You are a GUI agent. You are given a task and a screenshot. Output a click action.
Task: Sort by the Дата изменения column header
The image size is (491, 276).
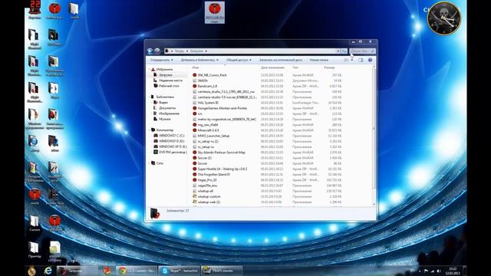click(x=272, y=67)
